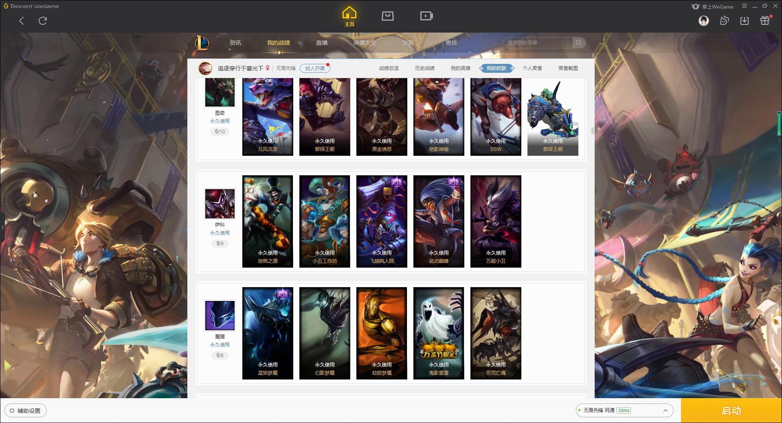Open the 英雄大全 navigation tab

click(x=365, y=43)
